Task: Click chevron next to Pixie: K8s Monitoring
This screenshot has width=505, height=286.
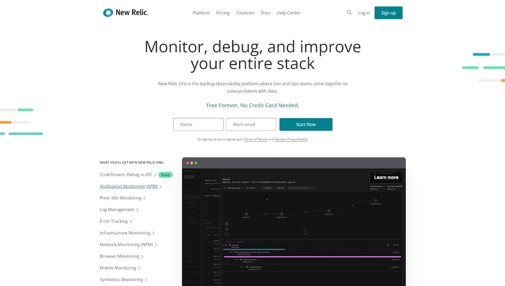Action: (x=144, y=198)
